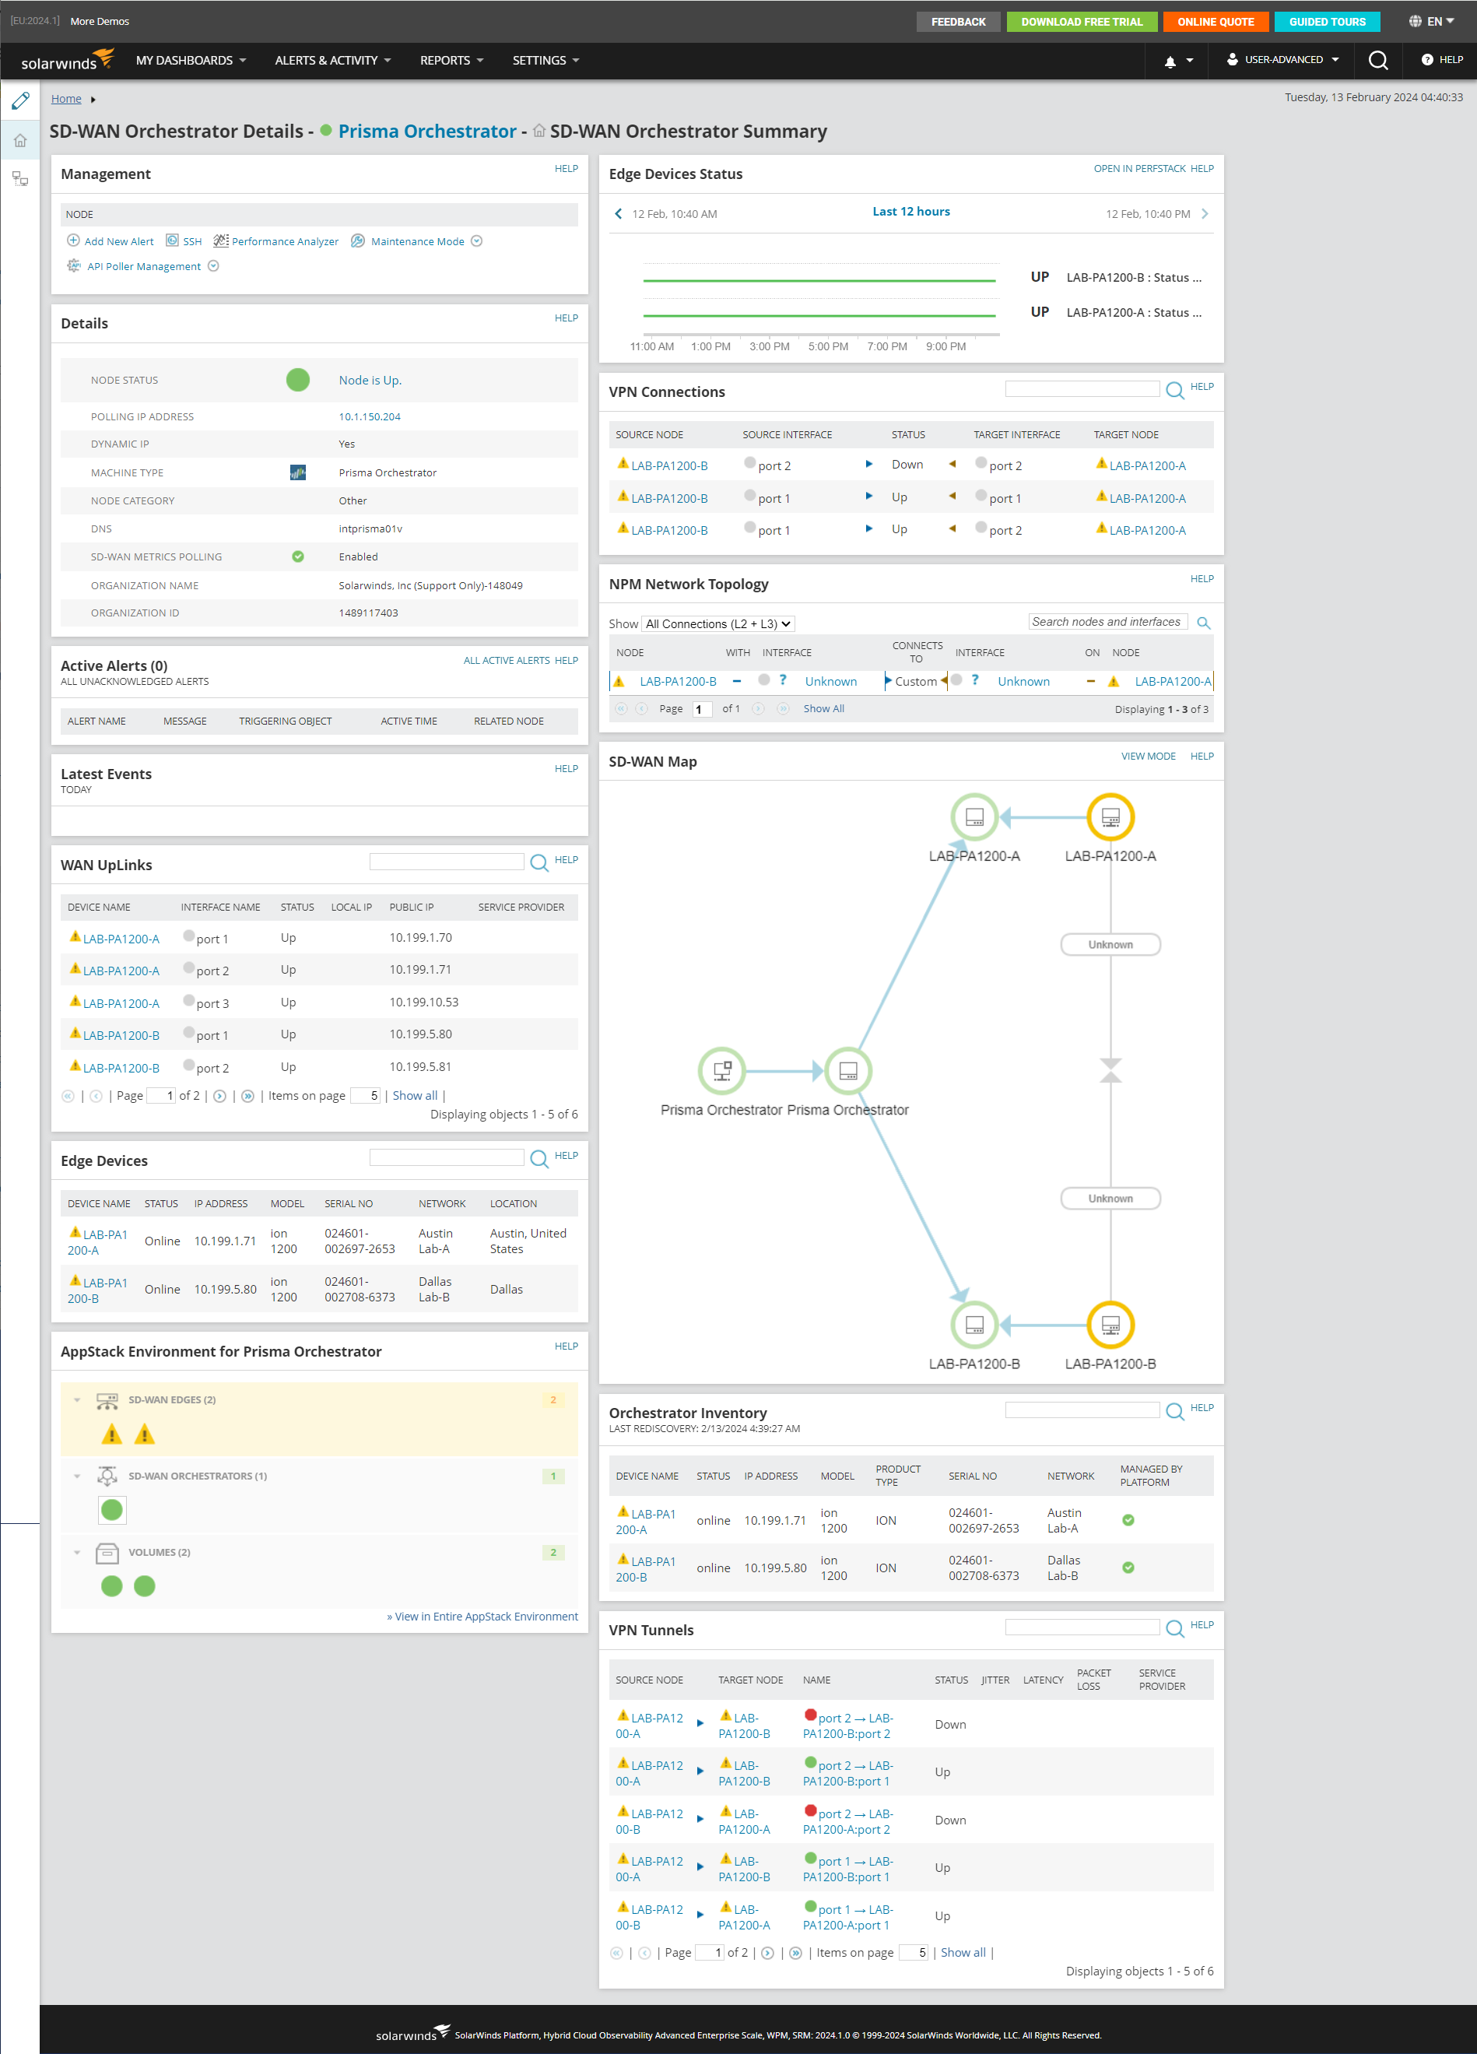Open the USER-ADVANCED account dropdown
The height and width of the screenshot is (2054, 1477).
1283,60
